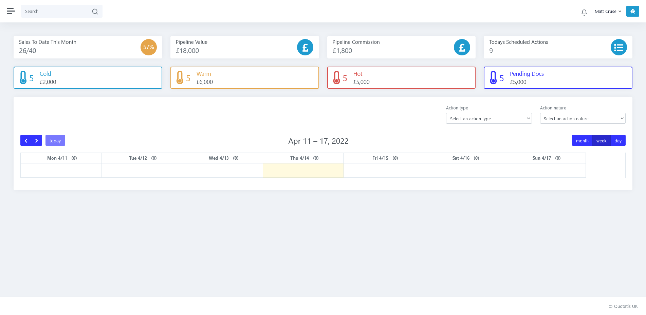Click the blue bug icon button
The width and height of the screenshot is (646, 315).
632,11
